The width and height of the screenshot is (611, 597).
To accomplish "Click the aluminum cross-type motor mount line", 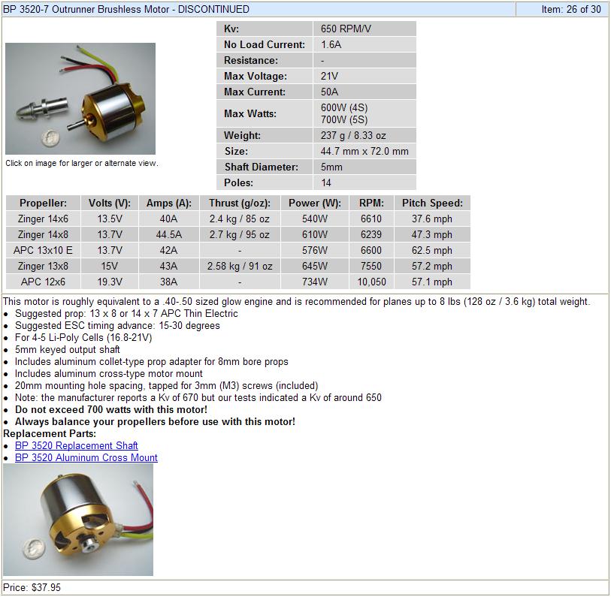I will [109, 374].
